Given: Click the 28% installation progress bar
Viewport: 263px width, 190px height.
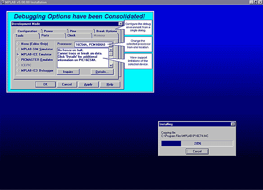Looking at the screenshot, I should tap(197, 143).
